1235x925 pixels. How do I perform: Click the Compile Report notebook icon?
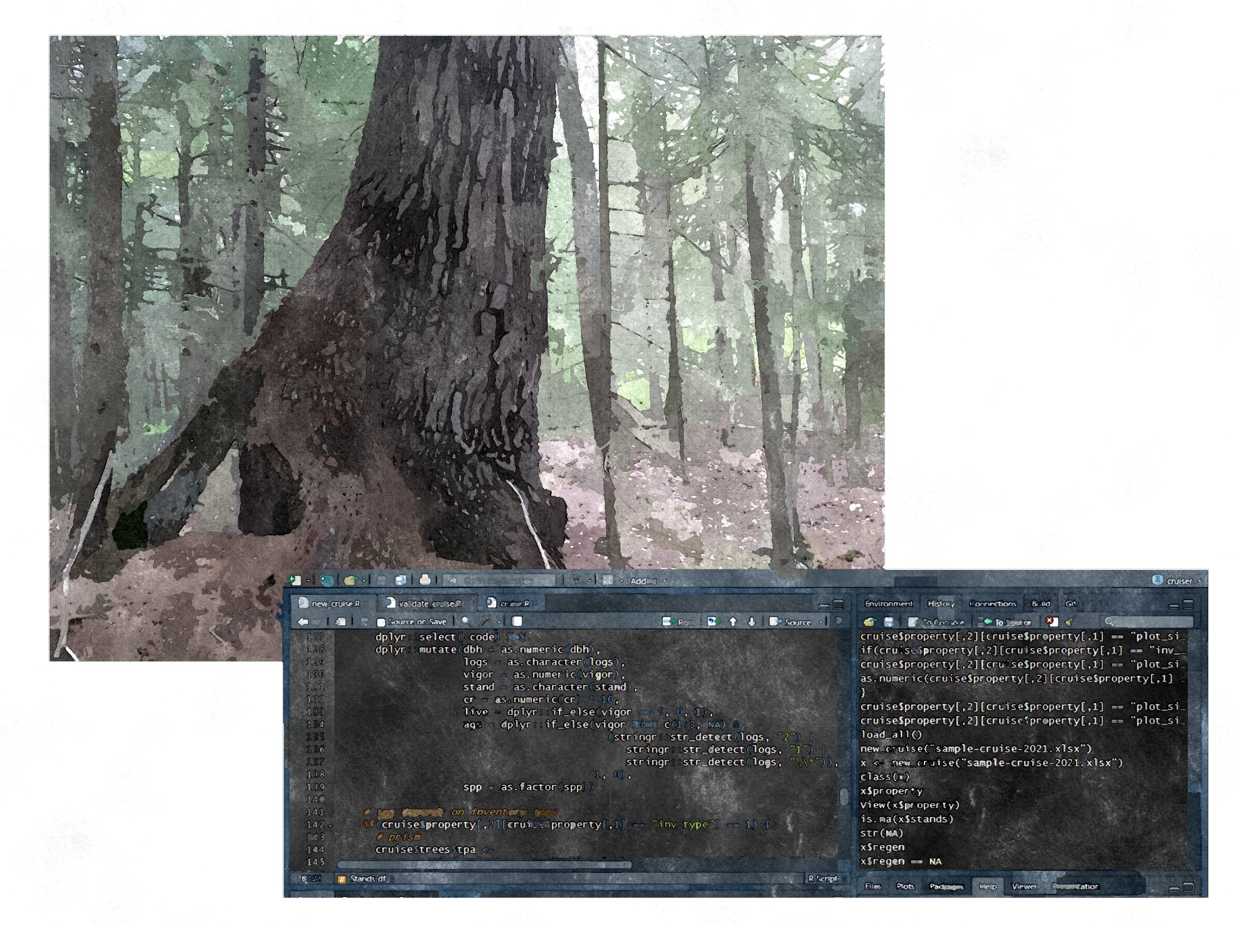coord(517,622)
